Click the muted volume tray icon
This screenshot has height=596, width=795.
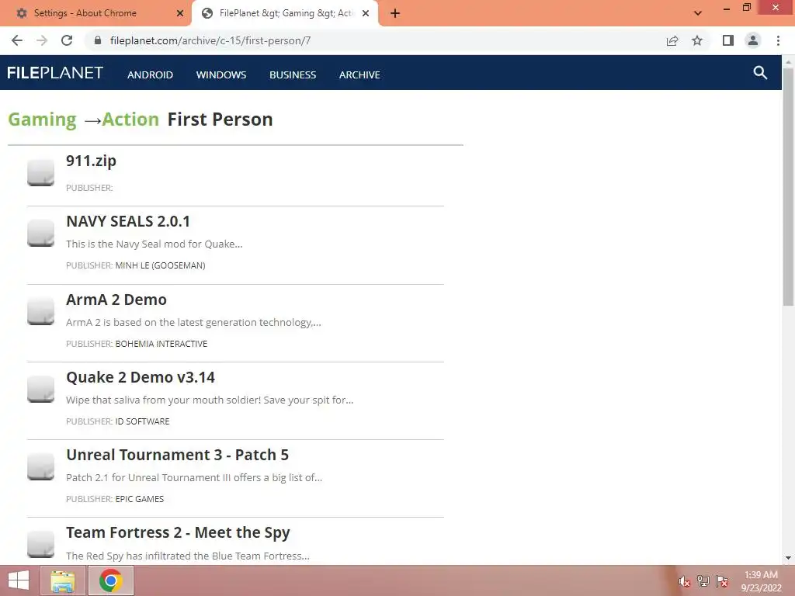(685, 582)
